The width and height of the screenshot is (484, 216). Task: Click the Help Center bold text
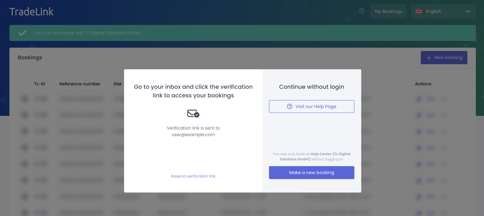click(x=321, y=154)
